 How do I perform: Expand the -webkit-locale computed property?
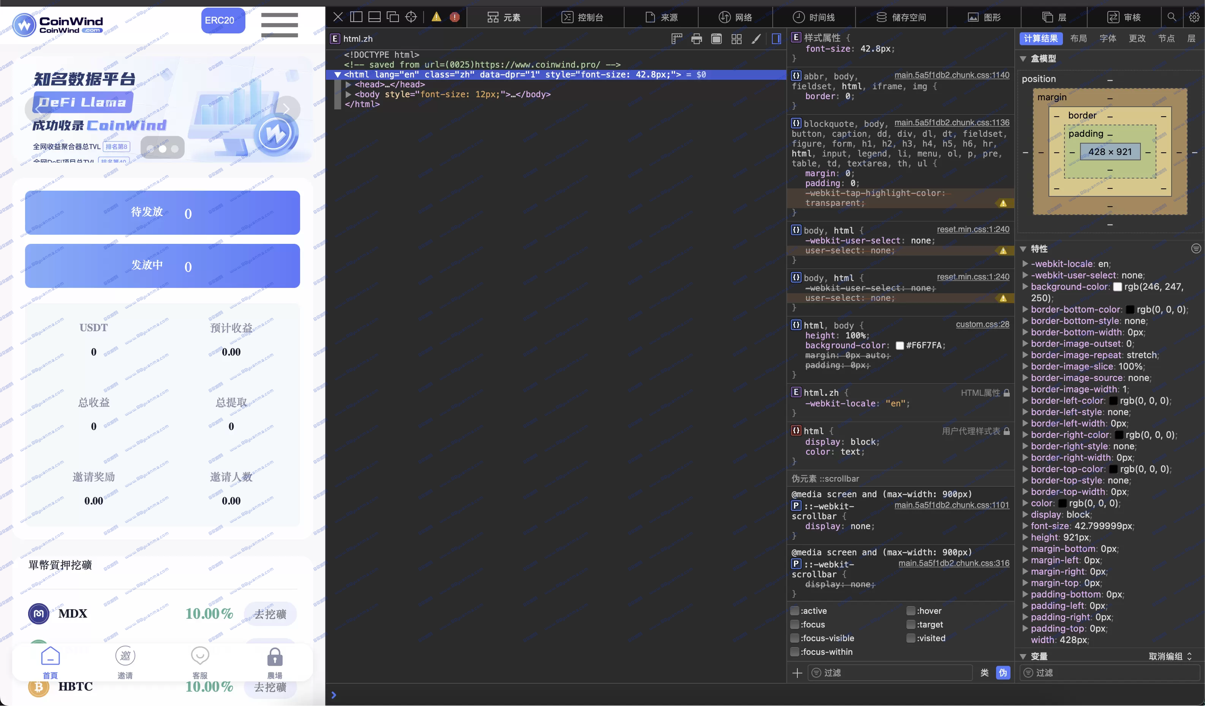[1025, 264]
